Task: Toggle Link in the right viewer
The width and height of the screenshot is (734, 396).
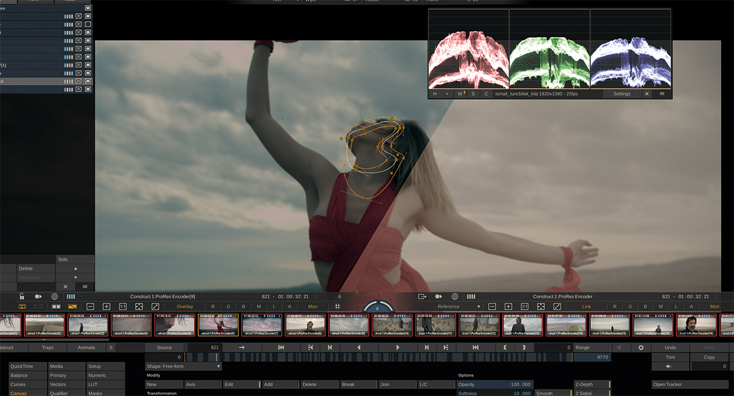Action: tap(587, 306)
